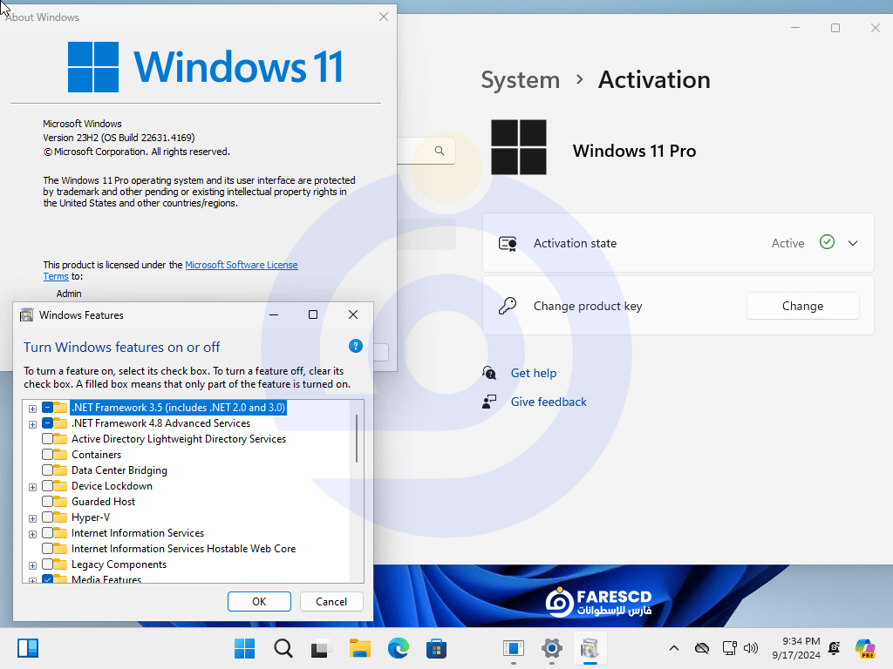
Task: Go to System breadcrumb in Settings
Action: click(521, 79)
